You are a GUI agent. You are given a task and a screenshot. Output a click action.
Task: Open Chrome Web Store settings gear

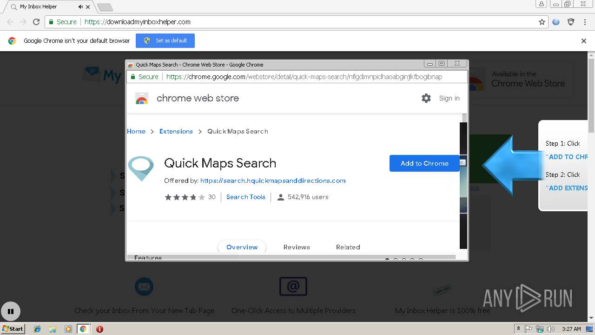[426, 98]
